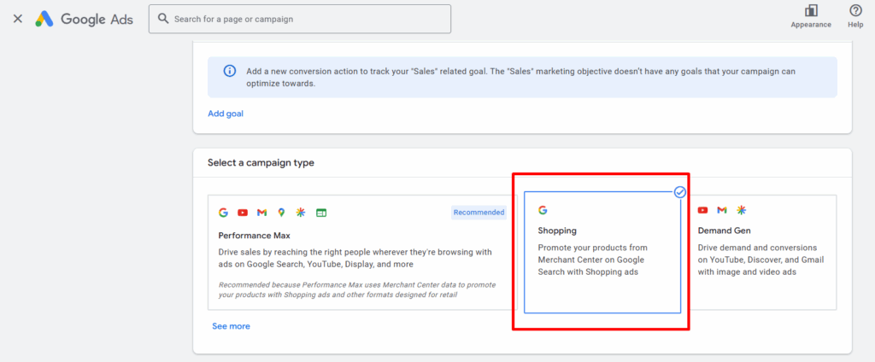Click the 'Select a campaign type' heading
This screenshot has height=362, width=875.
tap(261, 163)
